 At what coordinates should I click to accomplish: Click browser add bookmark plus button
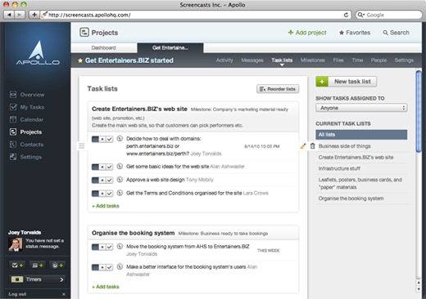34,15
